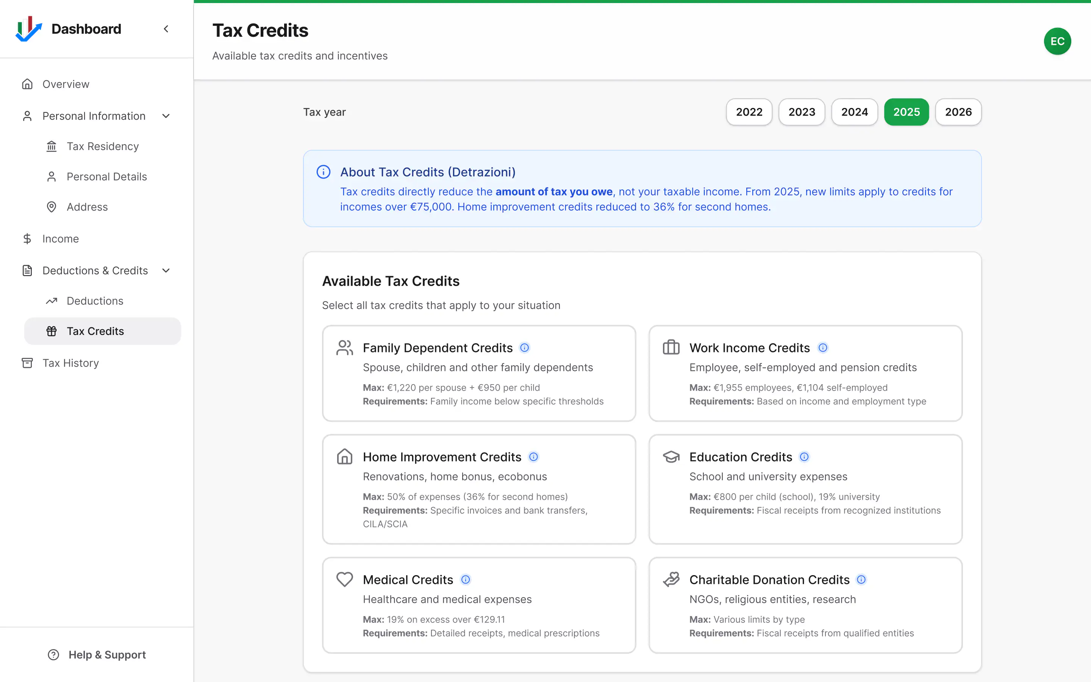Viewport: 1091px width, 682px height.
Task: Select the Charitable Donation Credits card
Action: pos(805,605)
